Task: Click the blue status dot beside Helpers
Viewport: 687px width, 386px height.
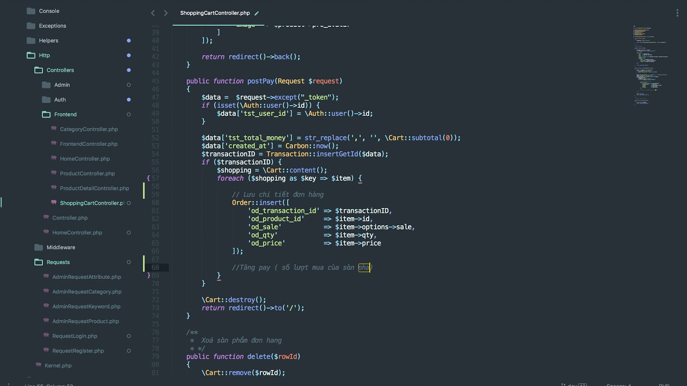Action: pos(129,41)
